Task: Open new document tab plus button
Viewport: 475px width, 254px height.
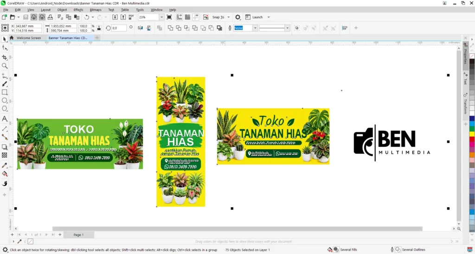Action: tap(97, 38)
